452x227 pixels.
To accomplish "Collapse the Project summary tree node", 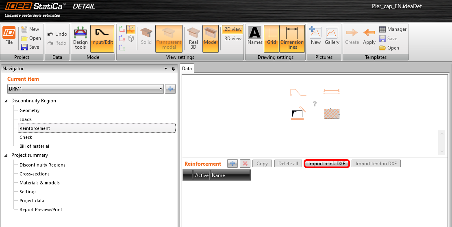I will click(7, 155).
